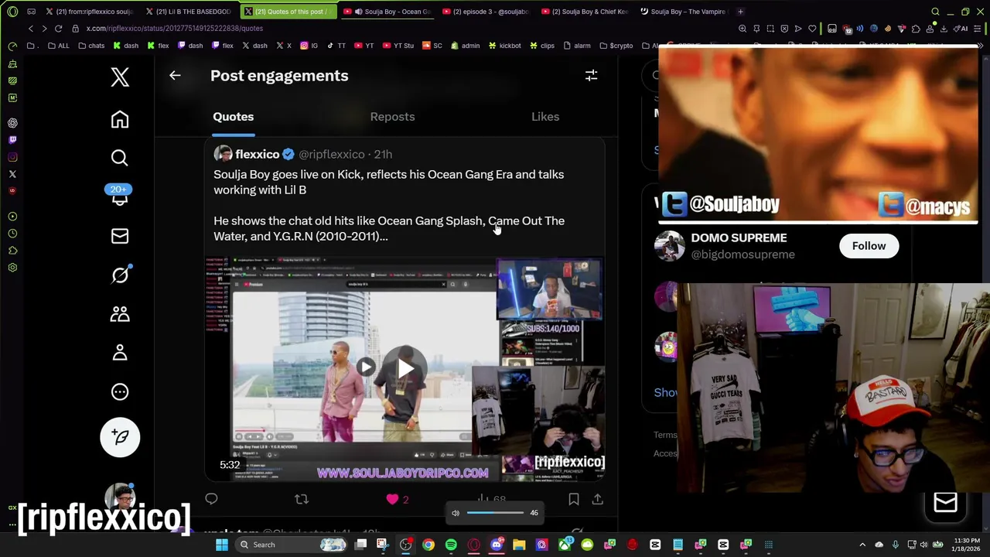Open the 'admin' bookmark
990x557 pixels.
tap(465, 46)
